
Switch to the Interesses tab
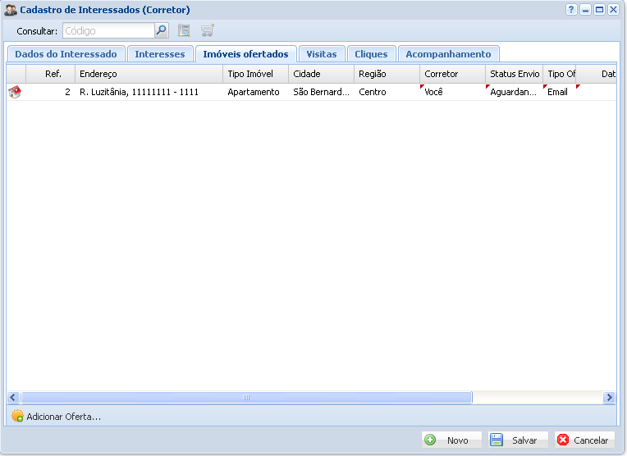pos(160,54)
